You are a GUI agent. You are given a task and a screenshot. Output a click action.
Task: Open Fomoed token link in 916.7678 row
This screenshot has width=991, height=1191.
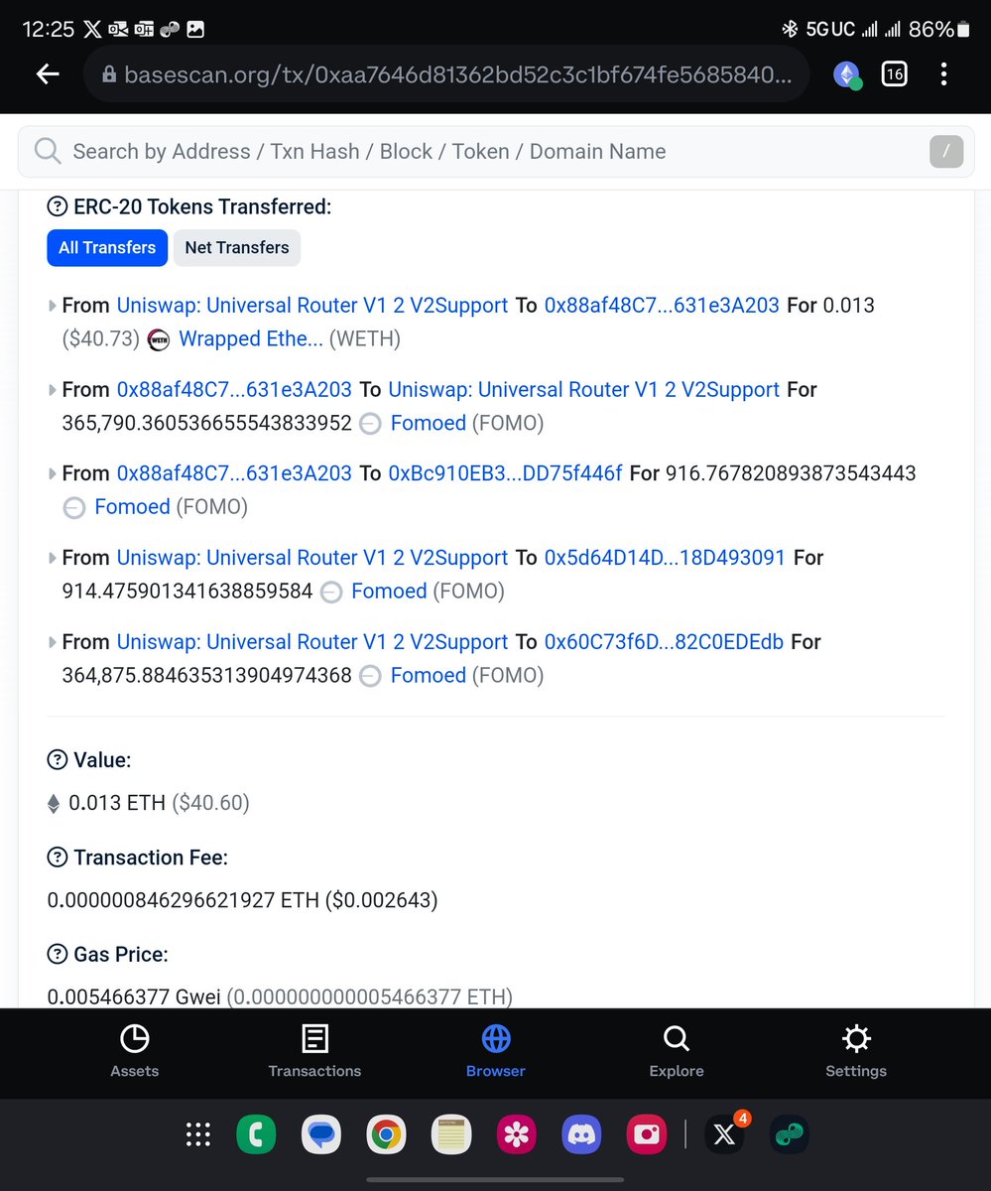point(133,508)
